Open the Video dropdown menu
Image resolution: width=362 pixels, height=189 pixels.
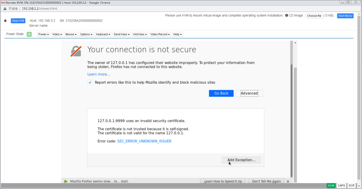[57, 34]
